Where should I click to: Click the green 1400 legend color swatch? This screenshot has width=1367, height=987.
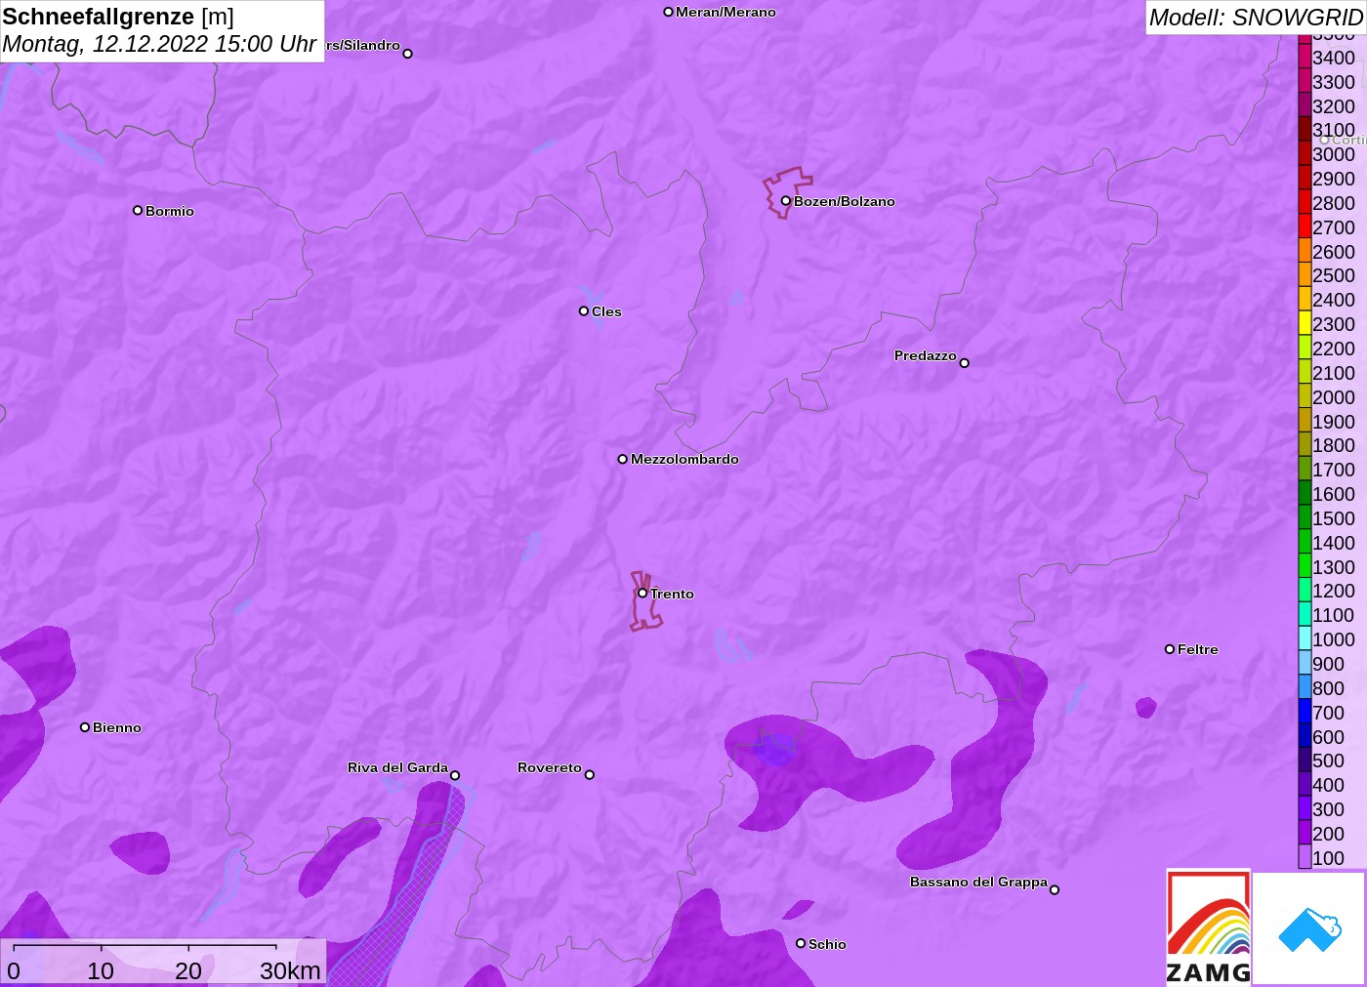pyautogui.click(x=1305, y=542)
